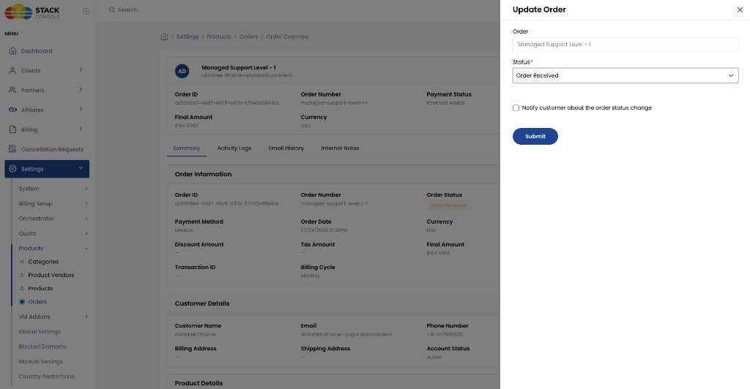Click the Affiliates icon
Image resolution: width=750 pixels, height=389 pixels.
click(x=13, y=109)
